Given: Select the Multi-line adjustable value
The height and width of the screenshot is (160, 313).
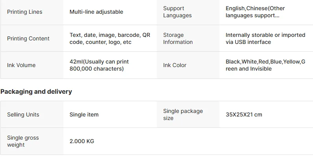Looking at the screenshot, I should pos(96,12).
